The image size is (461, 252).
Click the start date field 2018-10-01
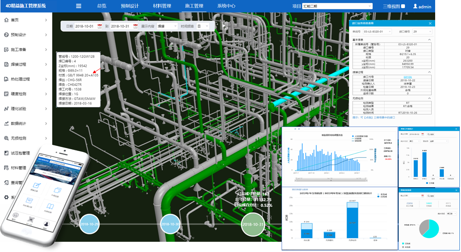[x=84, y=26]
